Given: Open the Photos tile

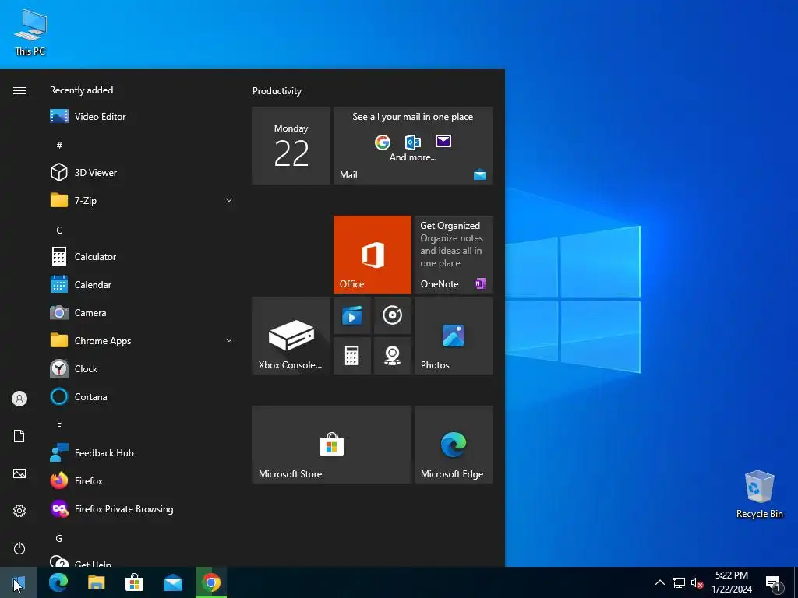Looking at the screenshot, I should point(454,336).
